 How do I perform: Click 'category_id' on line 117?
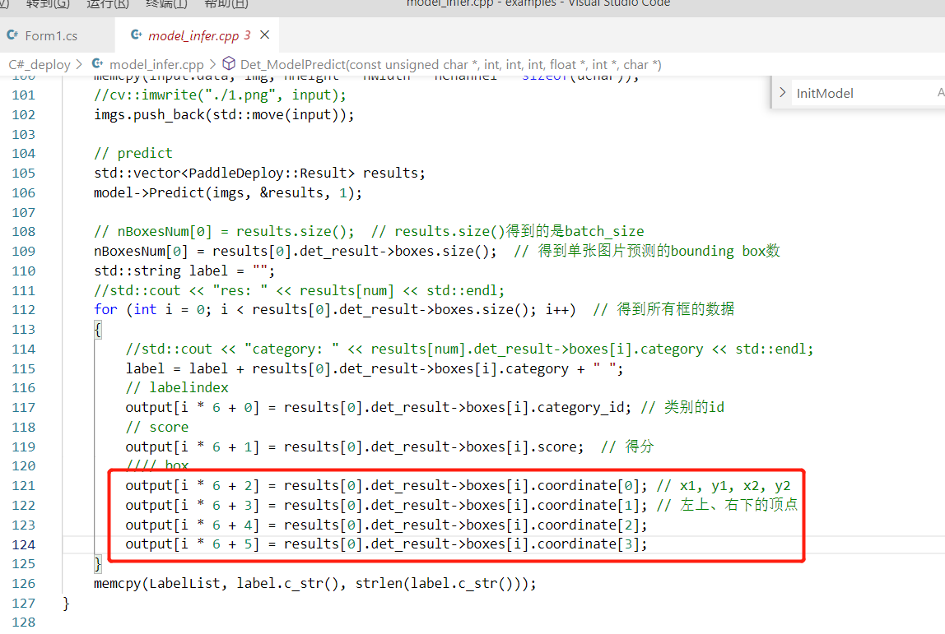coord(580,408)
